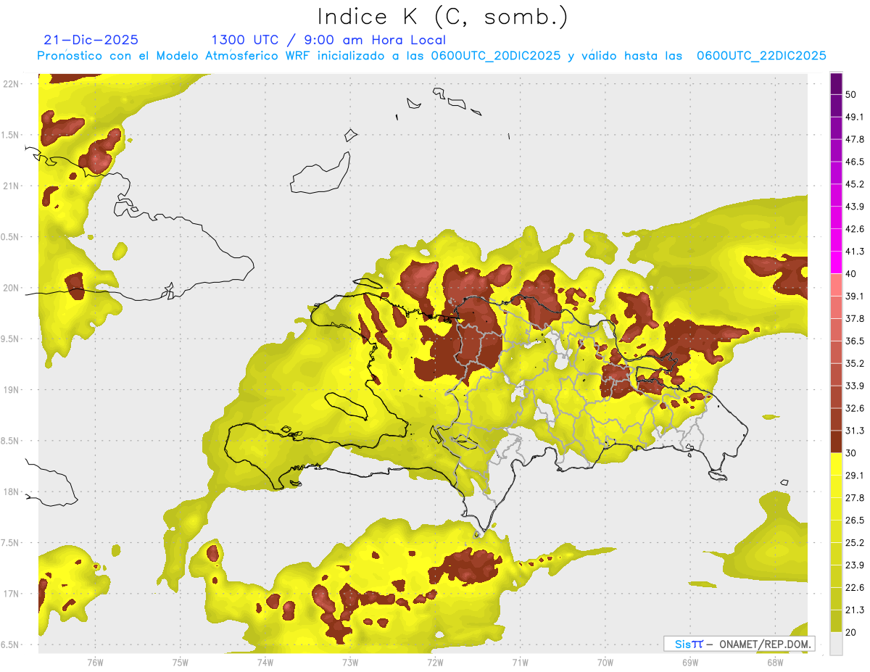
Task: Click the "43.9" value on the color scale
Action: pos(855,207)
